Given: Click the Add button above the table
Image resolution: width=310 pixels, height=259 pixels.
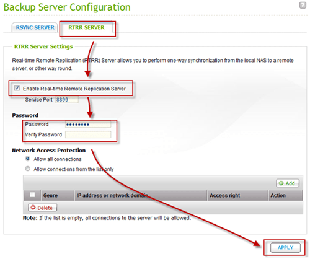Looking at the screenshot, I should click(288, 183).
